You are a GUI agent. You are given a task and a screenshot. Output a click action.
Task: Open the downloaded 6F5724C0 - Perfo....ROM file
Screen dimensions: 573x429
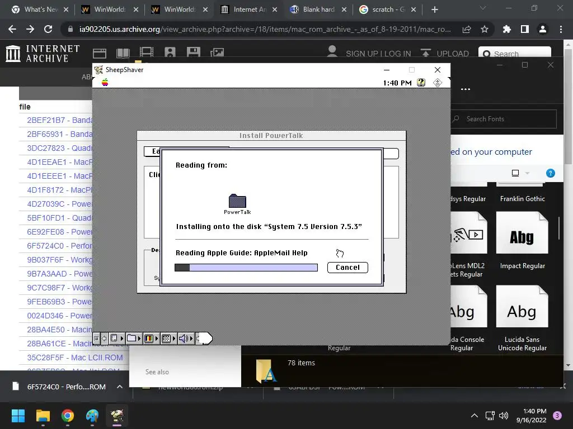coord(59,387)
